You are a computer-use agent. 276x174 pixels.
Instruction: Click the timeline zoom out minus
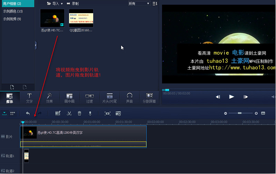tap(226, 113)
